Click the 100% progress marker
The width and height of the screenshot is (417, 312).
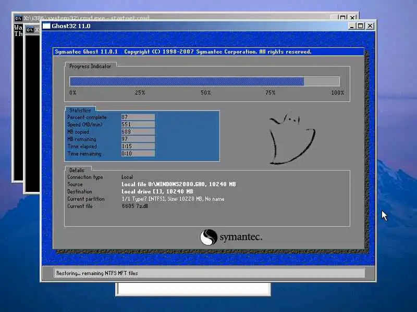pyautogui.click(x=338, y=93)
